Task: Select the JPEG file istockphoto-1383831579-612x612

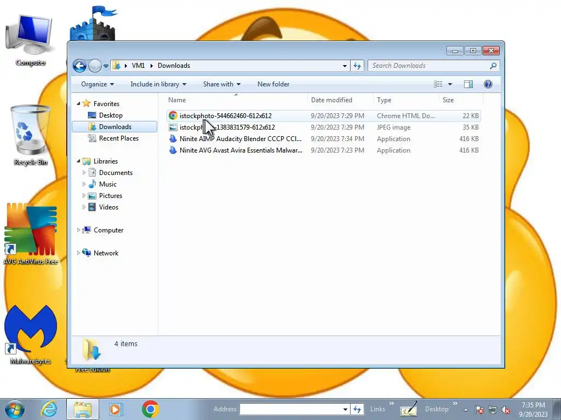Action: point(323,127)
